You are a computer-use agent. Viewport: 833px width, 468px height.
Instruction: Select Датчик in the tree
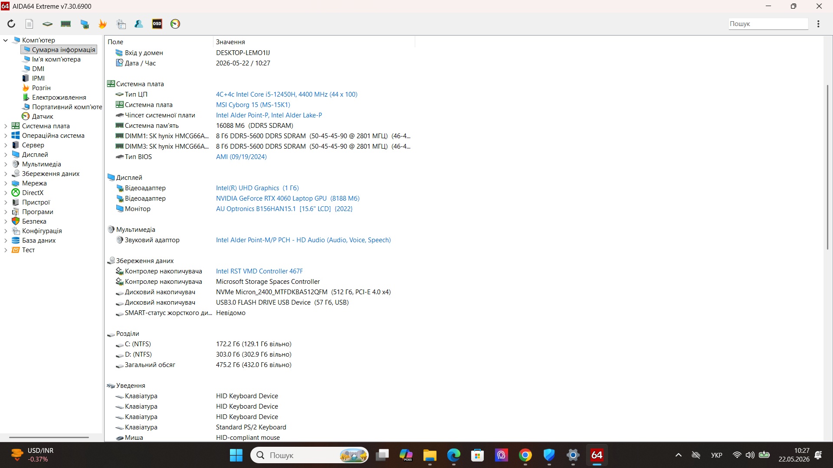point(43,117)
